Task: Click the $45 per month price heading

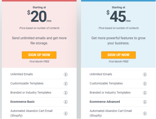Action: (x=118, y=16)
